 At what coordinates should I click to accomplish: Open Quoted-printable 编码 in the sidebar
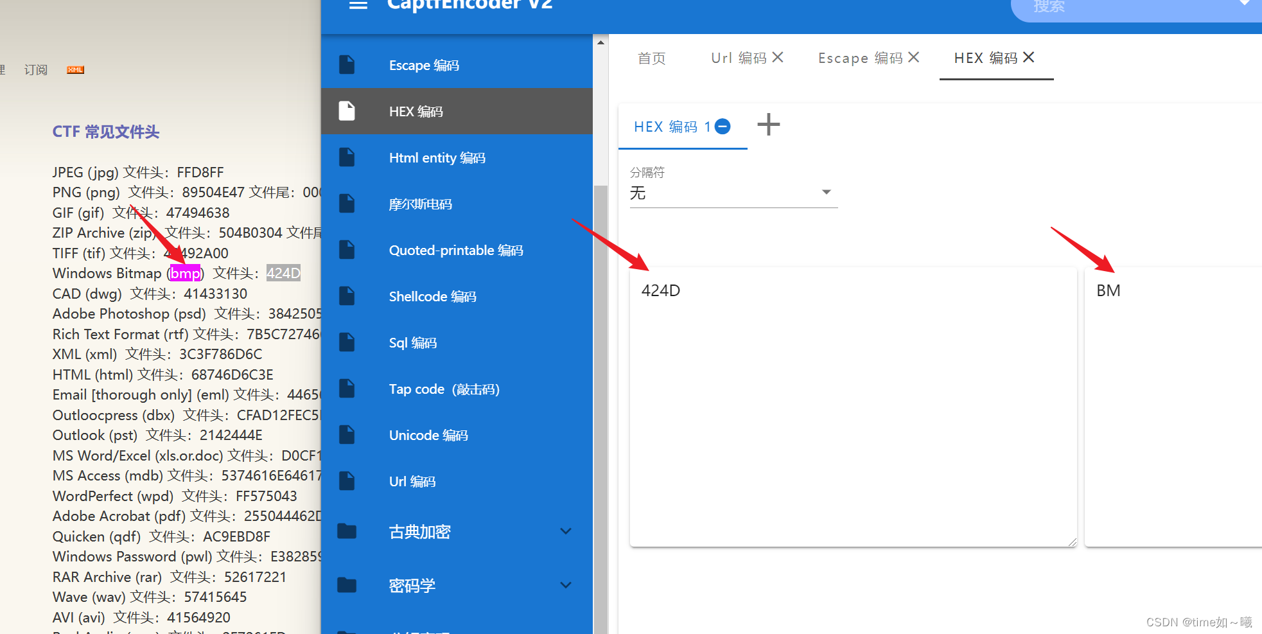(457, 250)
